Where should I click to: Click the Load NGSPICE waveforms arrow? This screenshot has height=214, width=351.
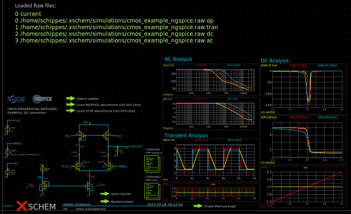coord(70,105)
